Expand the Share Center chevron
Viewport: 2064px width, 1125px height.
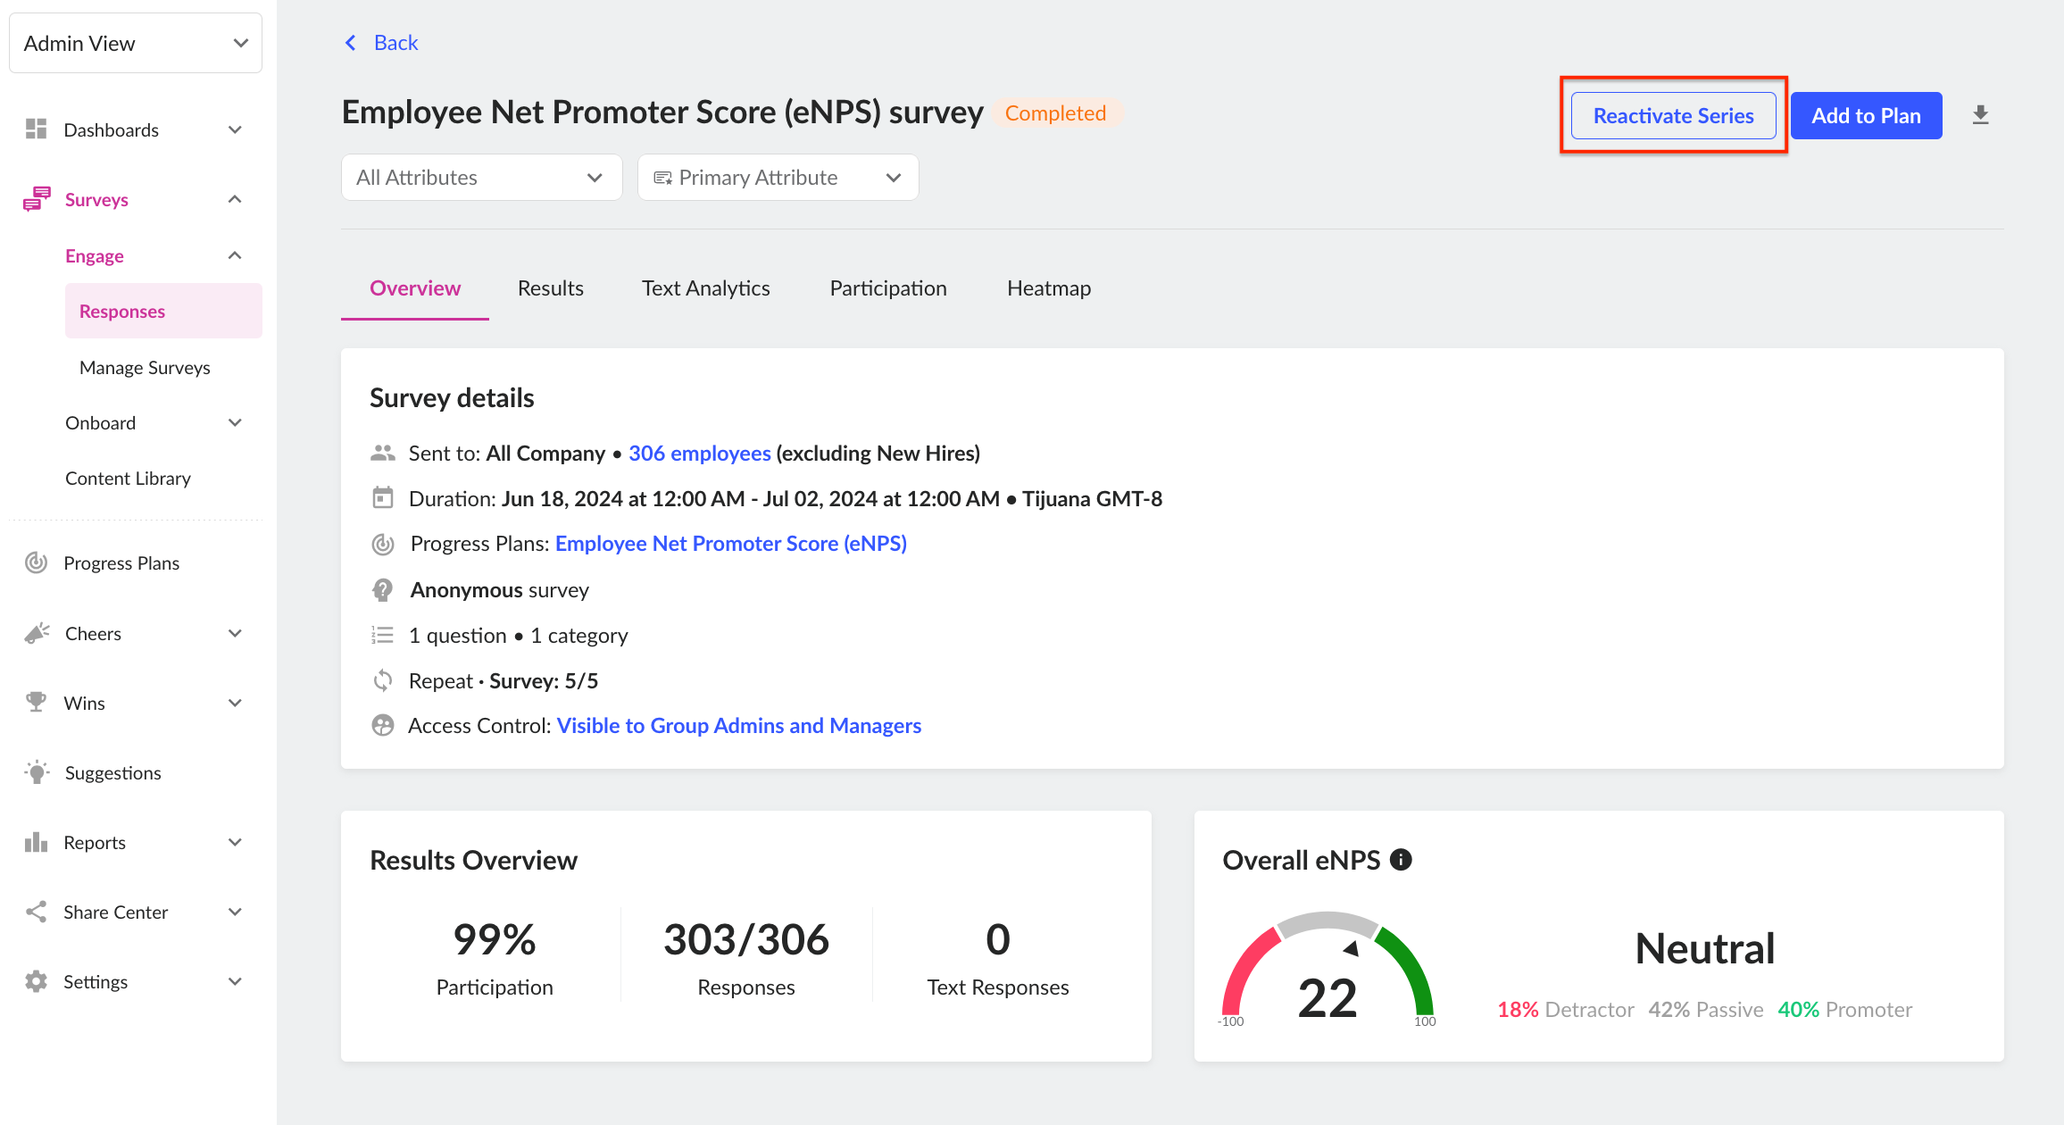[236, 912]
